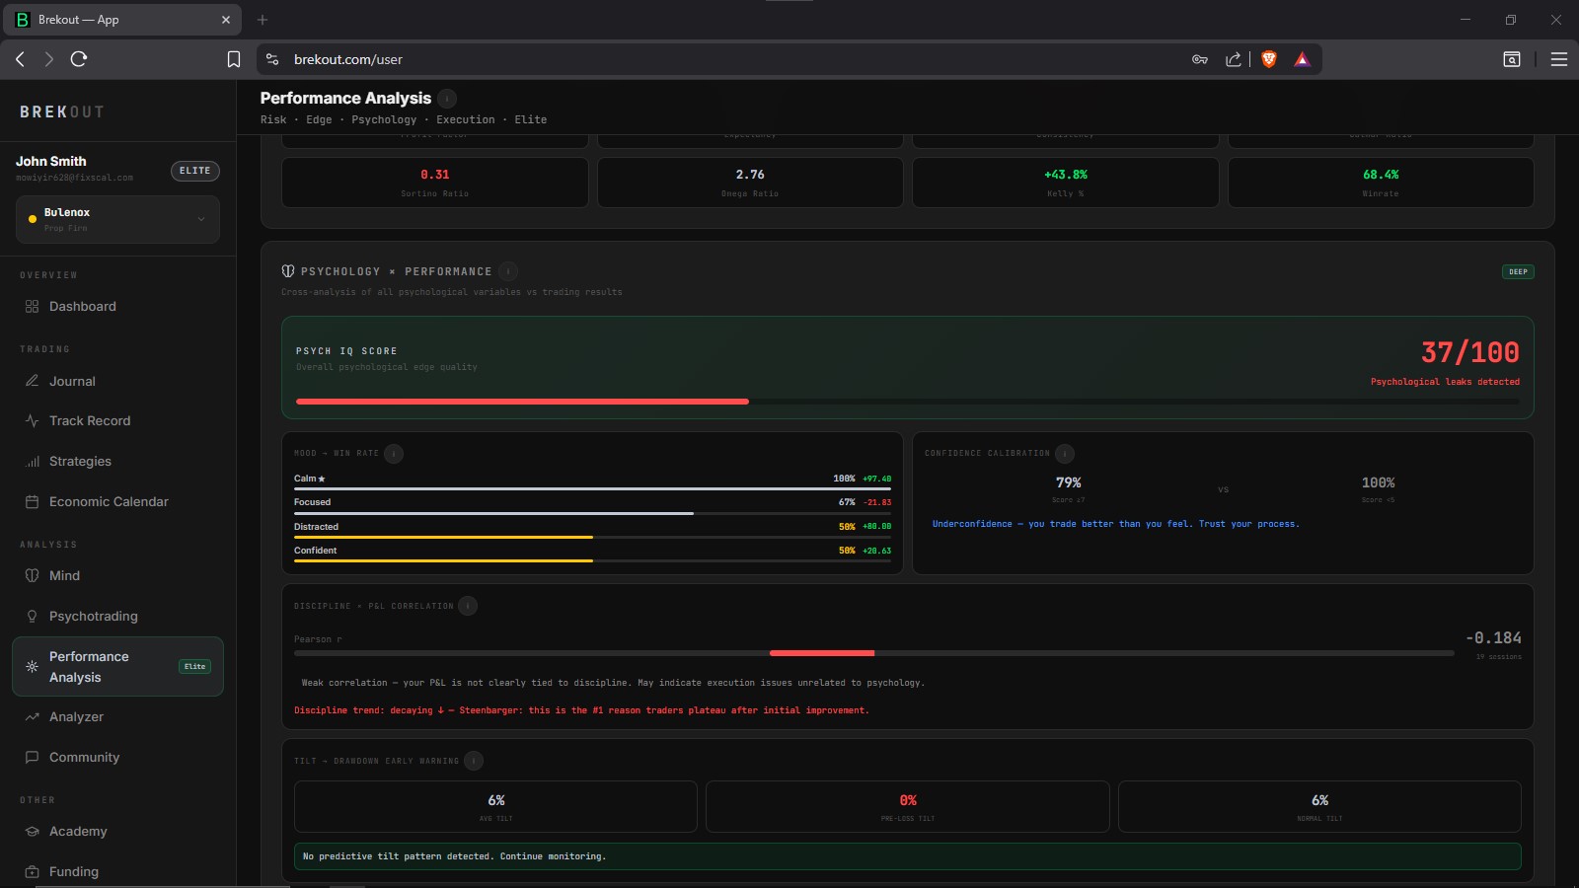Click the BREKOUT logo in sidebar
Viewport: 1579px width, 888px height.
click(x=61, y=112)
